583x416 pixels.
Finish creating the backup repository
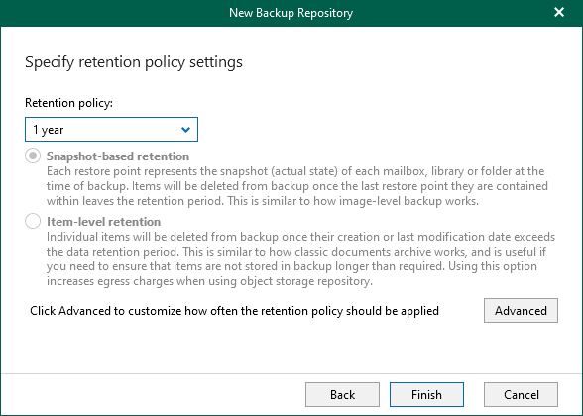[426, 394]
